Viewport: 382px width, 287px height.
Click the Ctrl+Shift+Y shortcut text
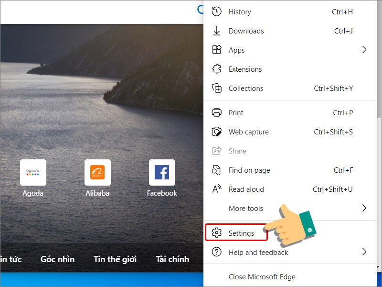[333, 88]
